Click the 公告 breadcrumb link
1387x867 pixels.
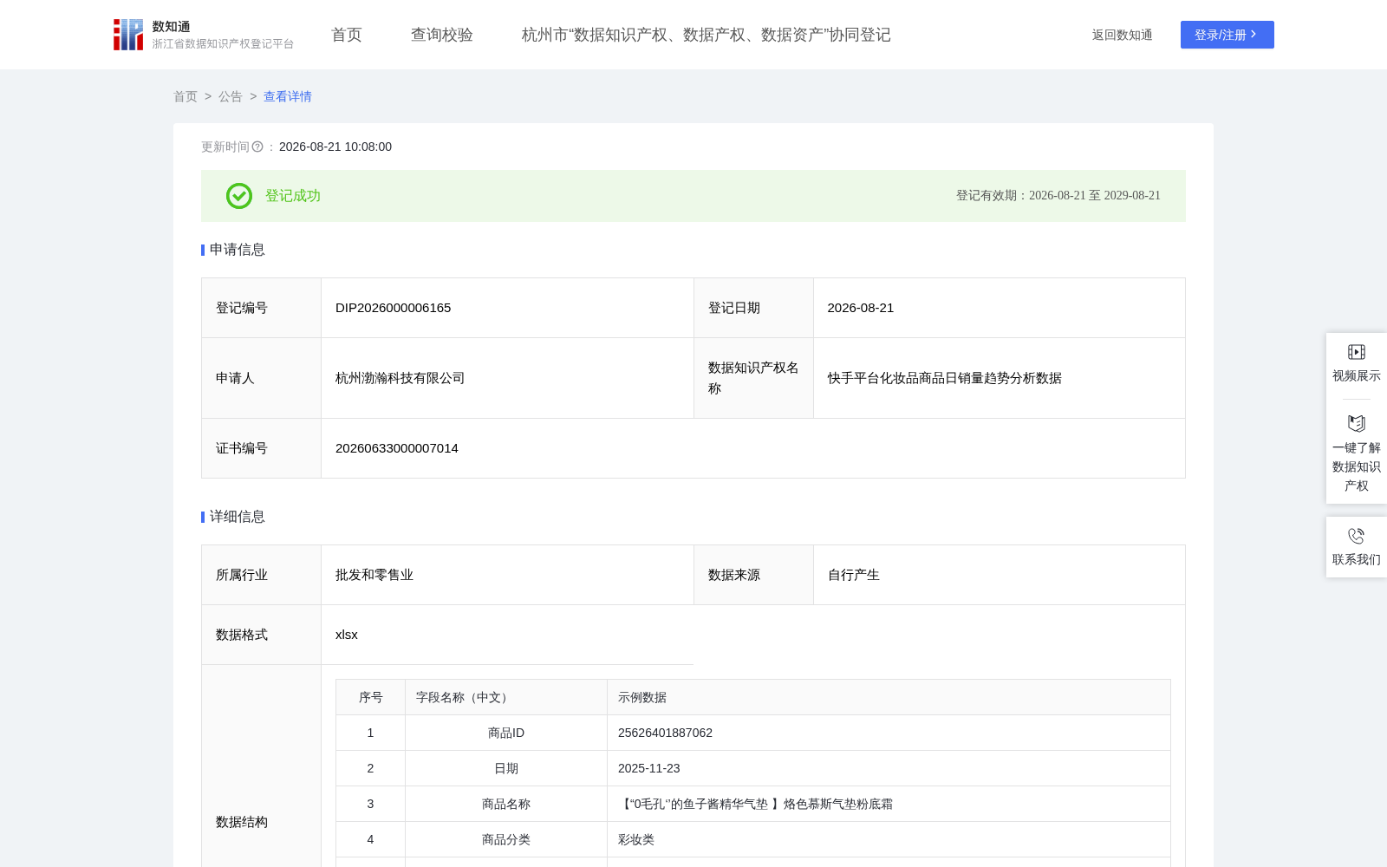click(x=231, y=96)
